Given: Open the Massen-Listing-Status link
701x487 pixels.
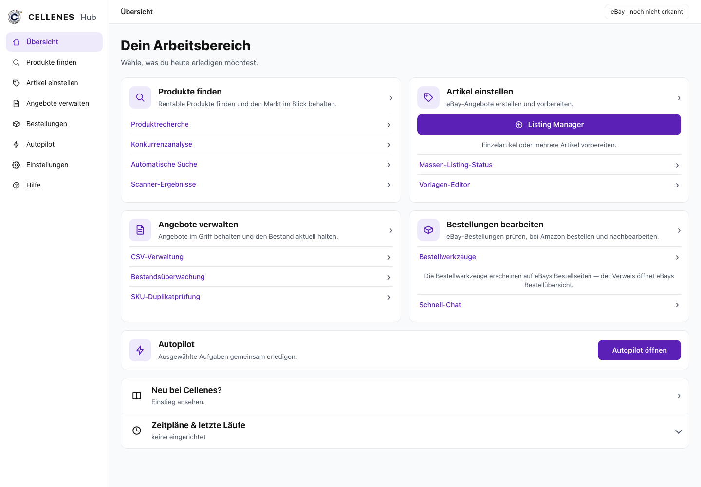Looking at the screenshot, I should [549, 165].
